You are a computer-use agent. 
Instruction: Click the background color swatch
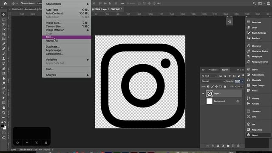5,128
